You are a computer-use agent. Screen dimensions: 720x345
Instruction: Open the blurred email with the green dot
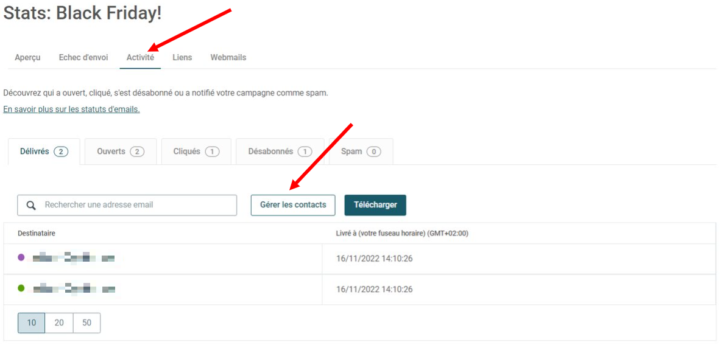click(x=74, y=289)
